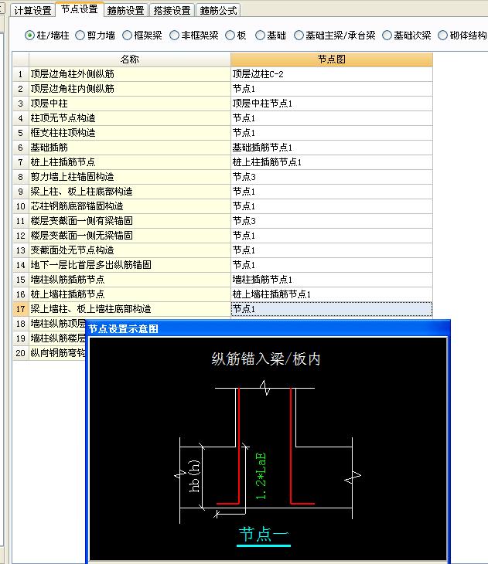The height and width of the screenshot is (564, 488).
Task: Switch to the 计算设置 tab
Action: pos(32,10)
